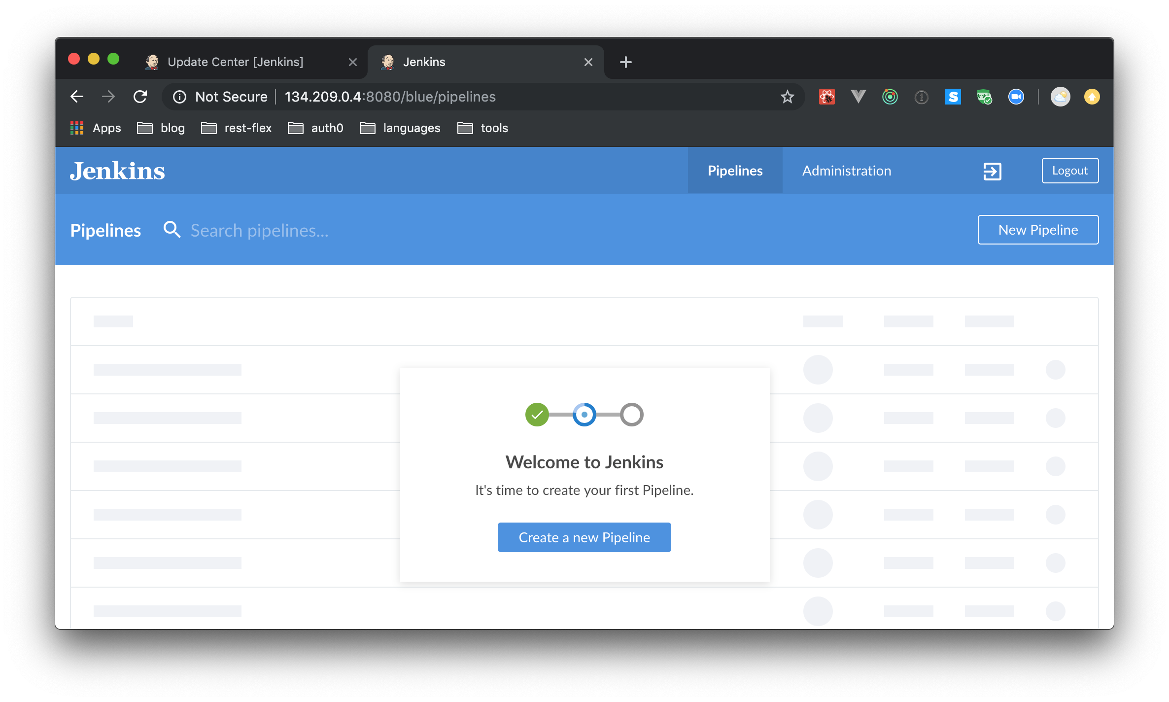Click the Vue devtools extension icon
1169x702 pixels.
coord(858,97)
